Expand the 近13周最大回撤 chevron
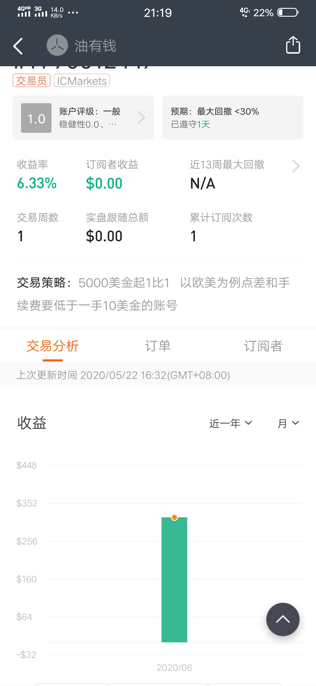This screenshot has width=316, height=686. (x=296, y=166)
